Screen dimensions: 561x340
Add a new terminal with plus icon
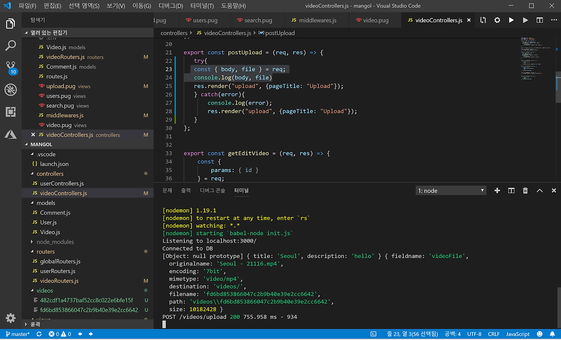pyautogui.click(x=497, y=191)
